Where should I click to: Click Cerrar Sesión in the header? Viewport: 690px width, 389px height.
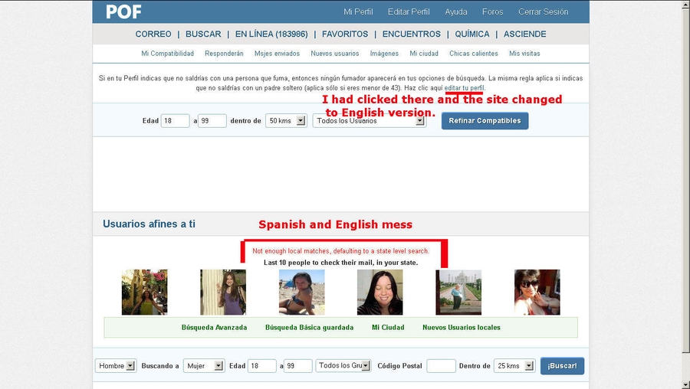coord(543,11)
